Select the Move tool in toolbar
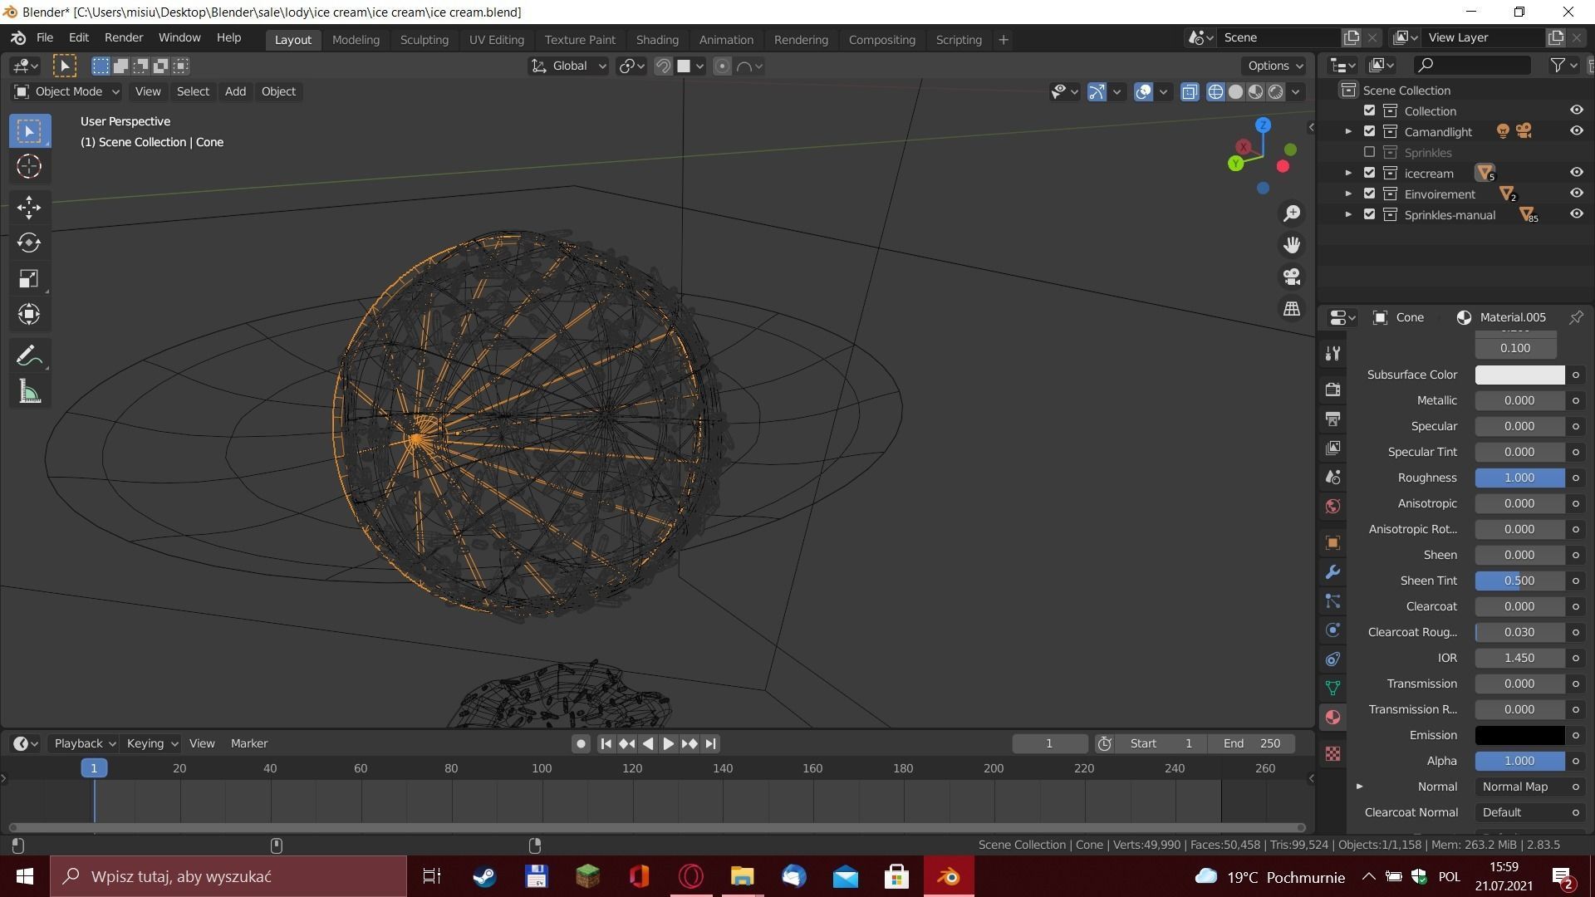1595x897 pixels. tap(29, 207)
